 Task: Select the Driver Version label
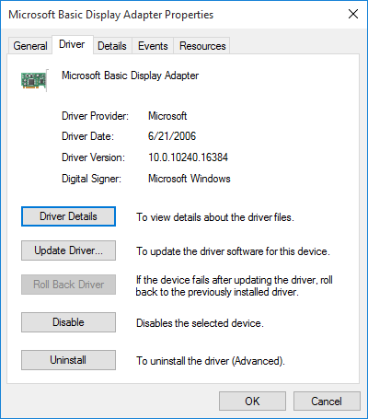(93, 157)
